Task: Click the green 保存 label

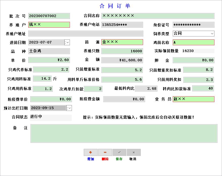Action: tap(119, 159)
